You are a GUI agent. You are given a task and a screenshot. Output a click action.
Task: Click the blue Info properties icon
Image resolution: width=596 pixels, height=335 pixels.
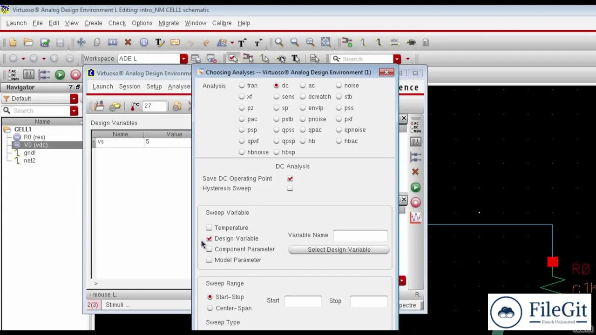click(x=144, y=42)
